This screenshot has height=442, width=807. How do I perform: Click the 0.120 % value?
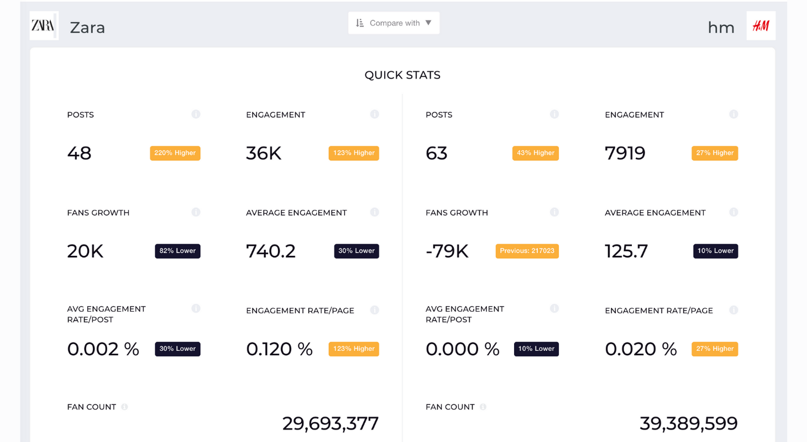280,349
